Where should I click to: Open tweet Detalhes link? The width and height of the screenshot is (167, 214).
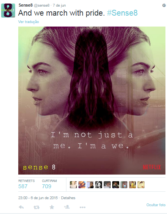pos(68,198)
